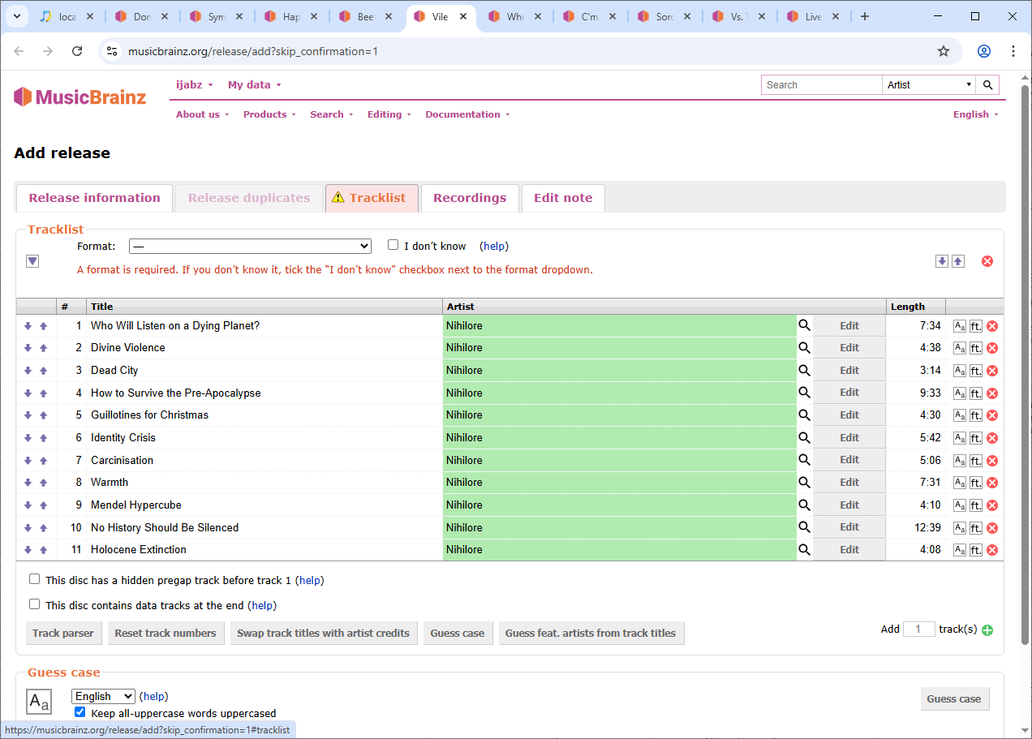The height and width of the screenshot is (739, 1032).
Task: Click the green add track plus icon
Action: point(987,630)
